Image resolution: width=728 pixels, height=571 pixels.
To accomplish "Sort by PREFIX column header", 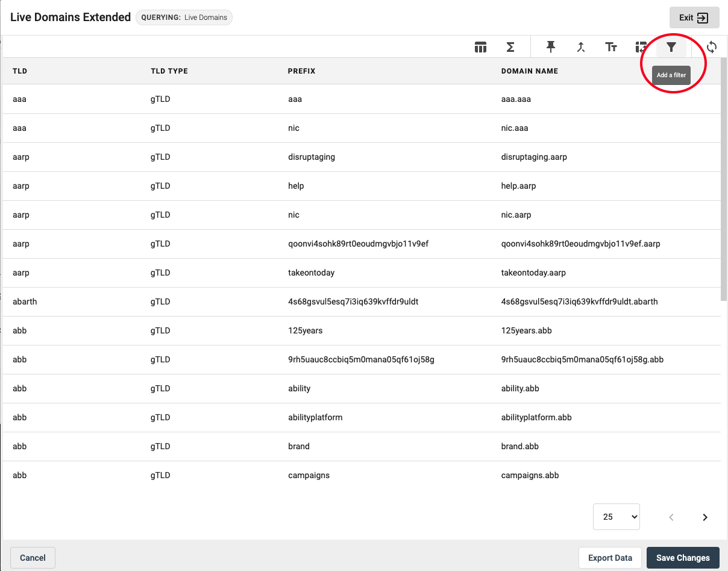I will tap(302, 71).
